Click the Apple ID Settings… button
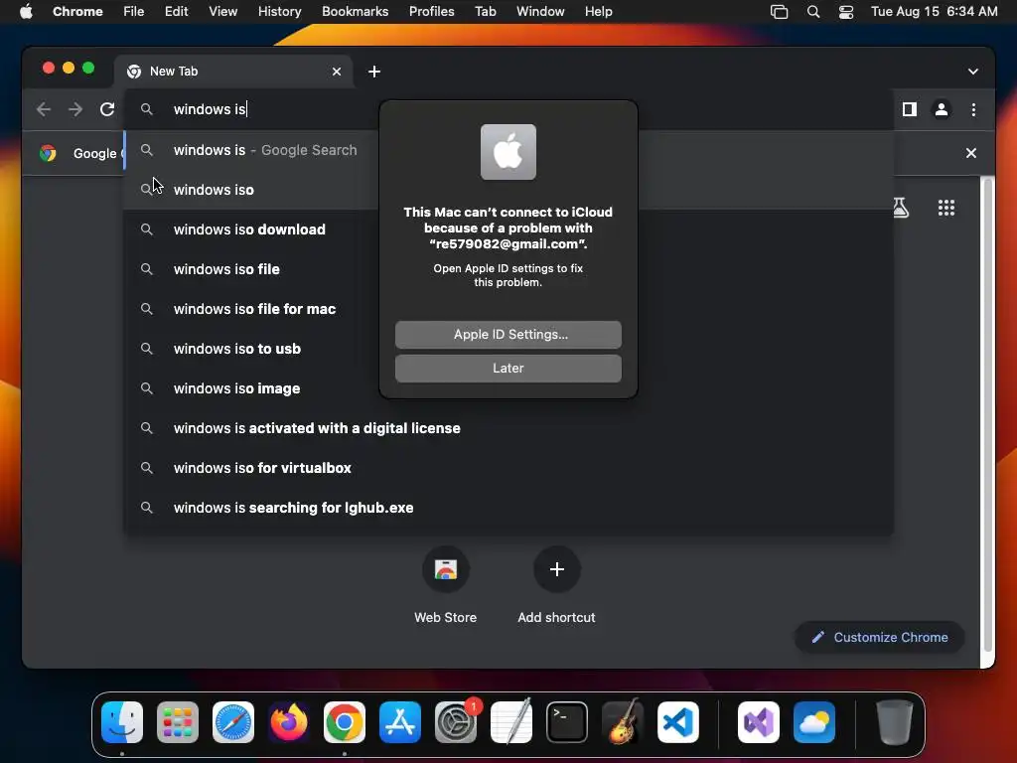Screen dimensions: 1017x763 pyautogui.click(x=508, y=334)
